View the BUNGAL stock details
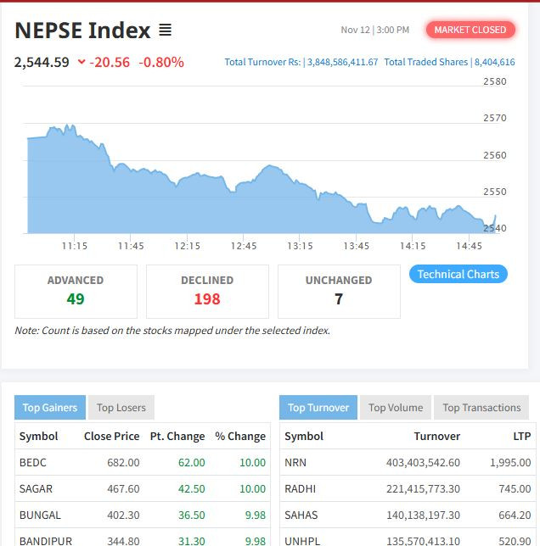Screen dimensions: 540x546 [40, 515]
